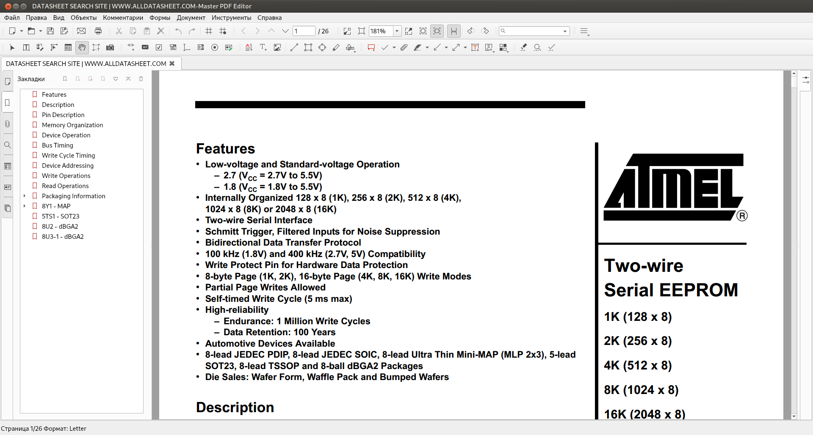
Task: Click the Save document icon
Action: (x=50, y=31)
